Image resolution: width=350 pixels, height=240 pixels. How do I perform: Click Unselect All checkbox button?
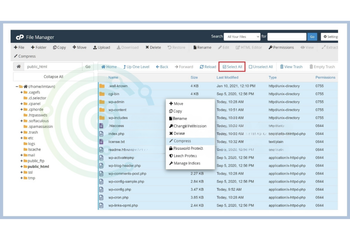pyautogui.click(x=261, y=67)
